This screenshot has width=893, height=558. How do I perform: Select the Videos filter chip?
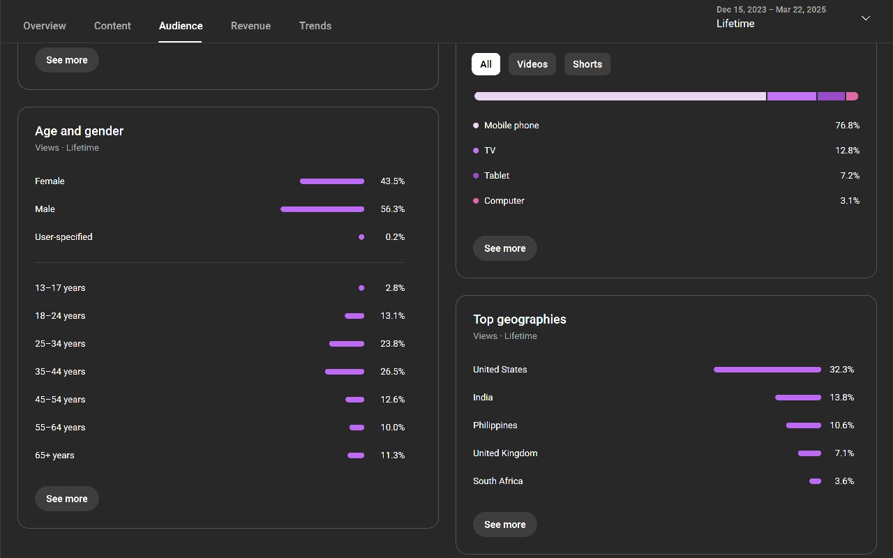tap(532, 64)
